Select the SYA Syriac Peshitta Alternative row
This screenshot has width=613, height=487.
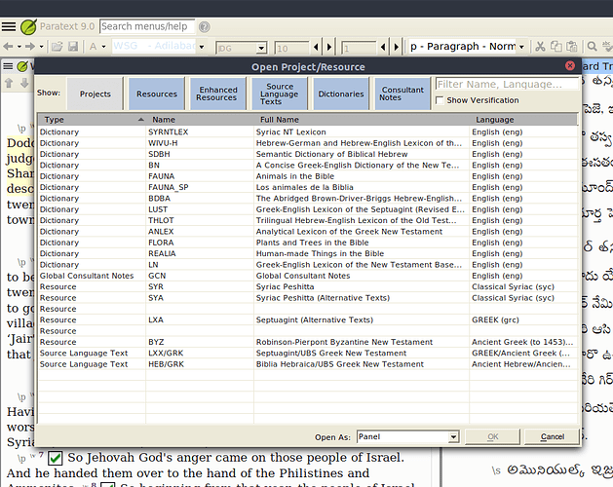tap(308, 298)
